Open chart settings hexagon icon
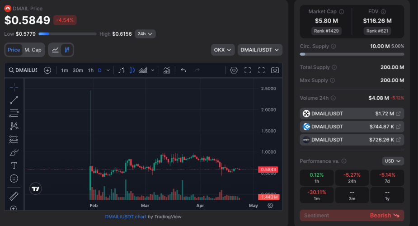 (x=234, y=70)
